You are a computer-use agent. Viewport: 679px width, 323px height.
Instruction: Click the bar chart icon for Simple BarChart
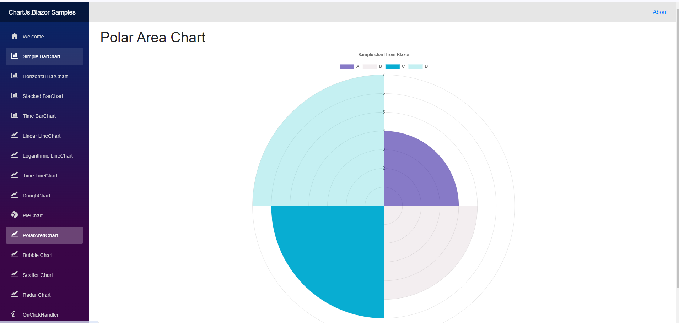15,56
